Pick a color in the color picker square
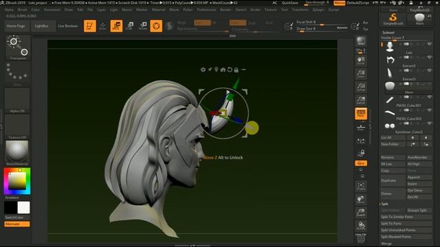This screenshot has height=247, width=440. 17,181
